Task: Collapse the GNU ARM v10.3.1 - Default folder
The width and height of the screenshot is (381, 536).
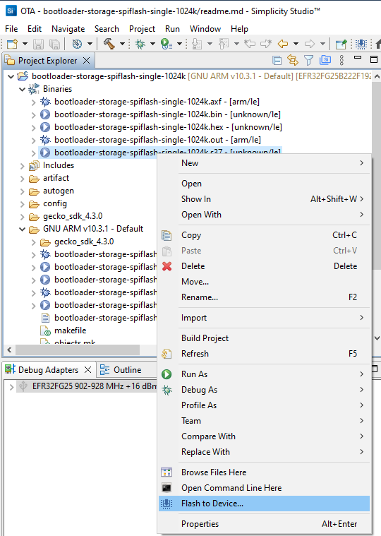Action: click(x=22, y=230)
